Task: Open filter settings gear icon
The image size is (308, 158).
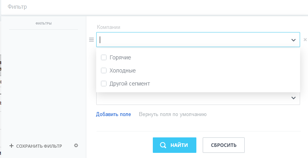Action: [x=76, y=145]
